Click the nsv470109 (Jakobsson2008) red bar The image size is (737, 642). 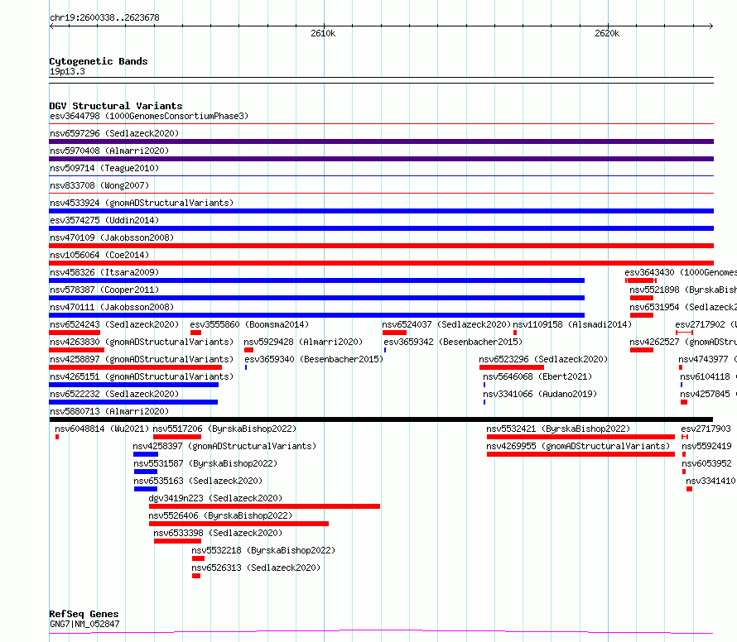click(x=381, y=246)
